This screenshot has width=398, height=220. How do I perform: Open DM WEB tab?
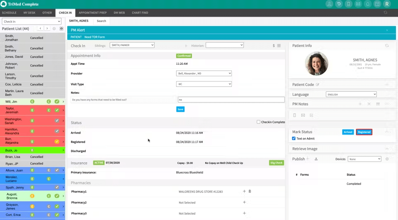119,13
